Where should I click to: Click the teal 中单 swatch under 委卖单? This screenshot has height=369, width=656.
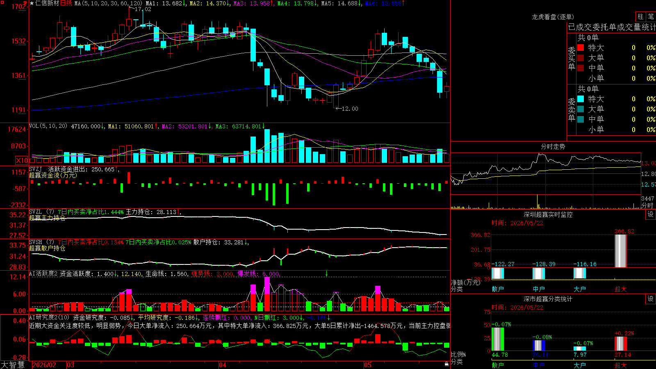(581, 119)
